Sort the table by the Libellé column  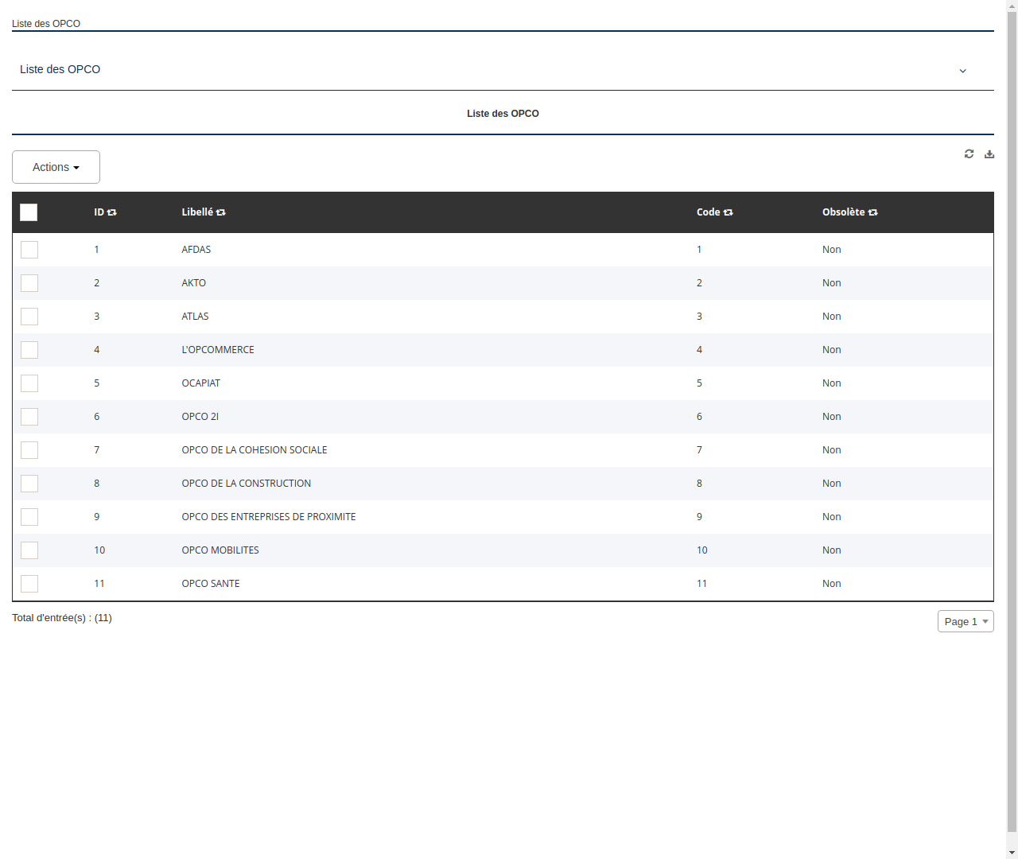click(x=220, y=212)
